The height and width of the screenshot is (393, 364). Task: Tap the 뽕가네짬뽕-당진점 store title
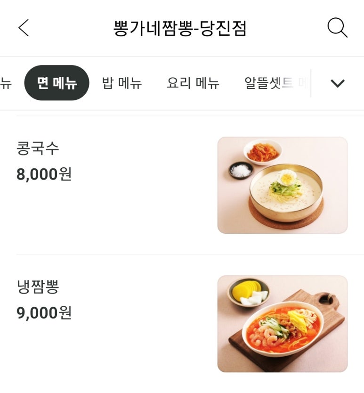coord(180,28)
